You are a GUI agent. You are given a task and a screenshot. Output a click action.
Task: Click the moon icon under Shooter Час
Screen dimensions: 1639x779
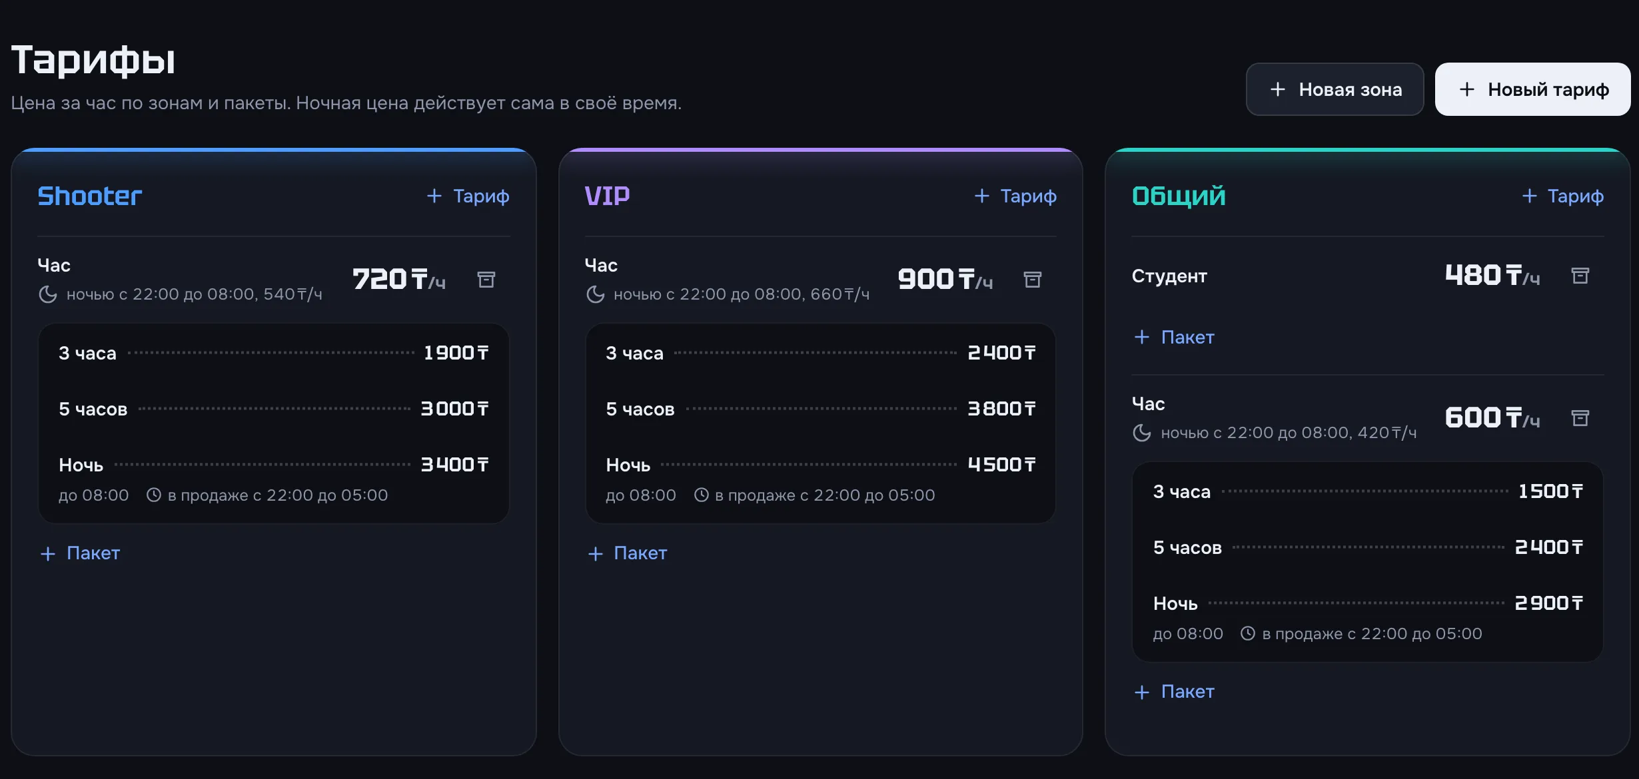click(x=48, y=294)
